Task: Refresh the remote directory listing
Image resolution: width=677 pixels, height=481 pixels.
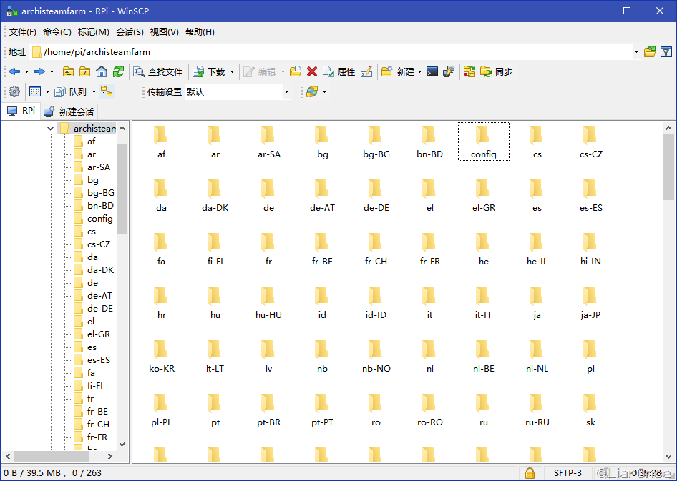Action: [x=118, y=71]
